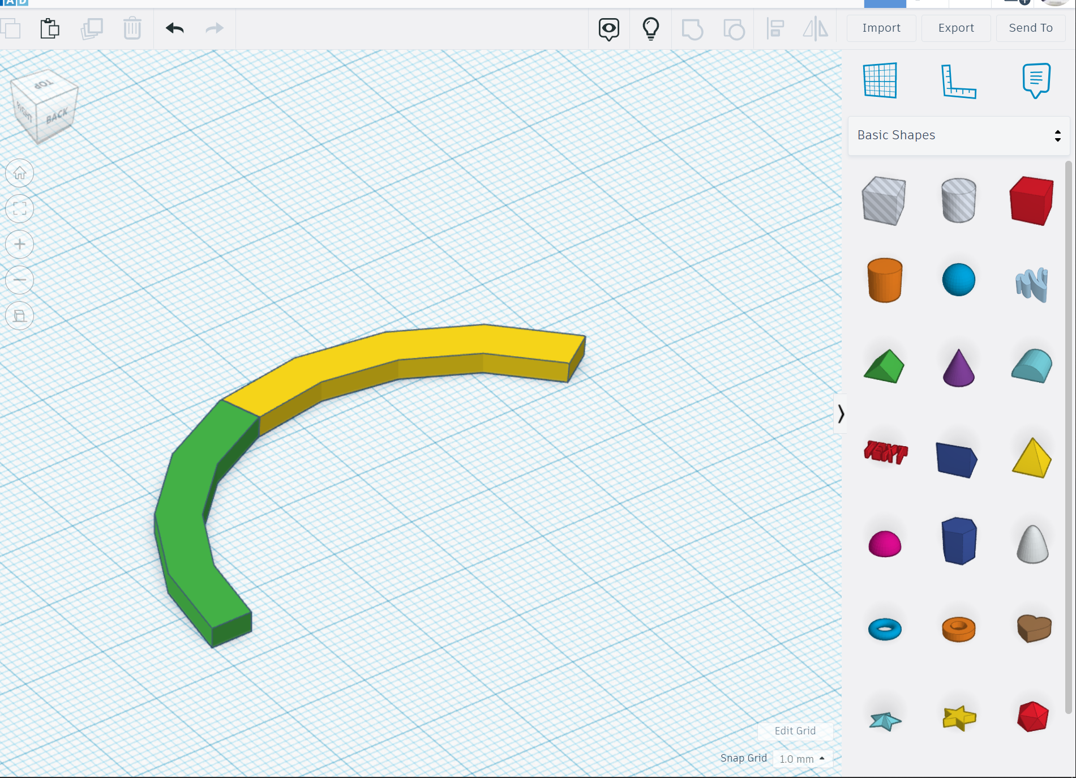The image size is (1076, 778).
Task: Select the dark blue Wedge shape
Action: 957,460
